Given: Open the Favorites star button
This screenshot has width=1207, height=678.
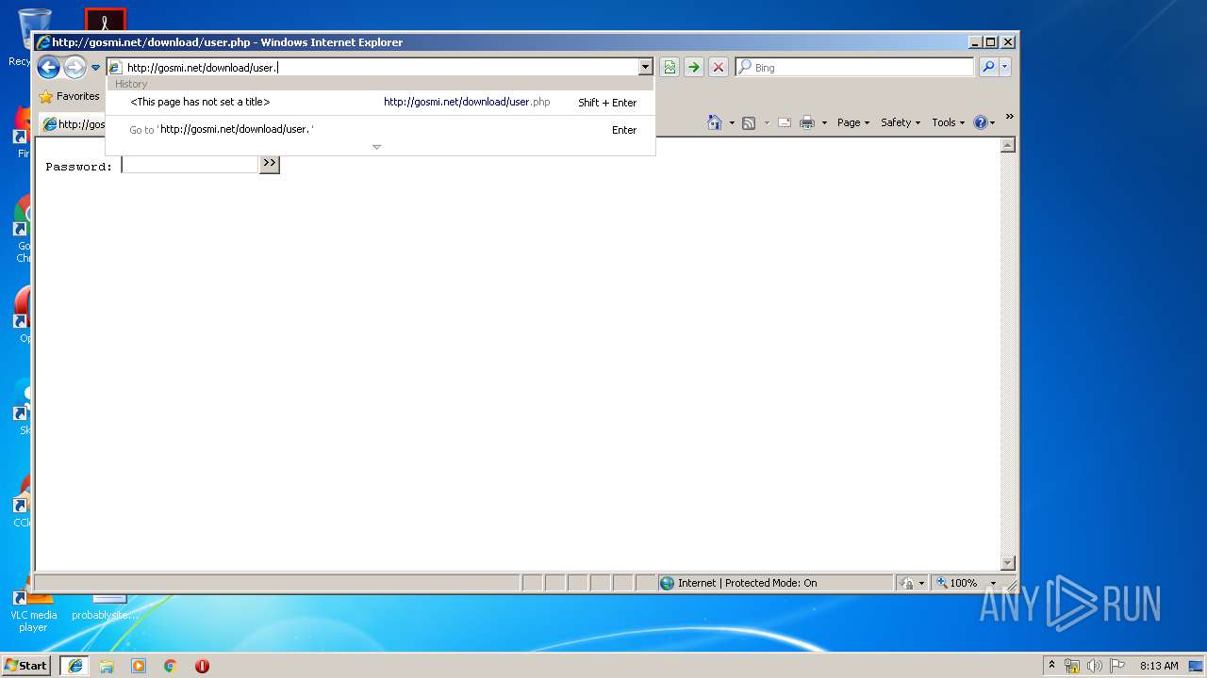Looking at the screenshot, I should [69, 96].
